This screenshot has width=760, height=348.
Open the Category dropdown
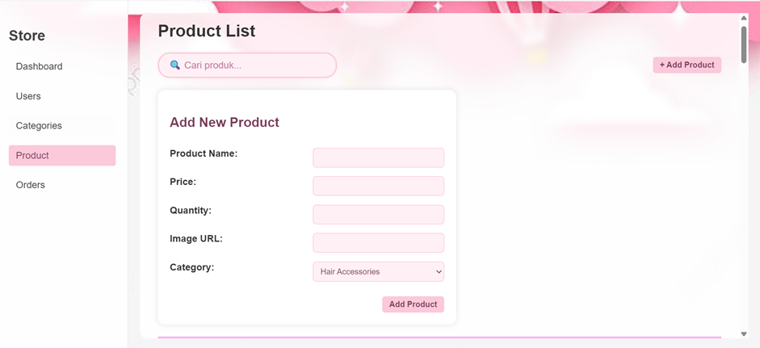point(378,271)
